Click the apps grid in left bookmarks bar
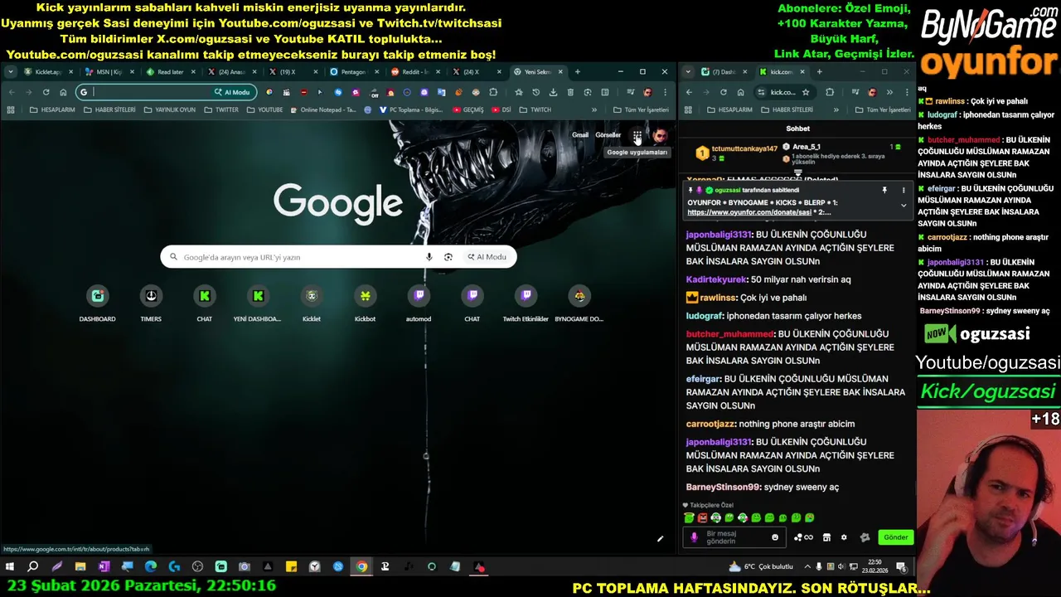This screenshot has width=1061, height=597. point(11,109)
